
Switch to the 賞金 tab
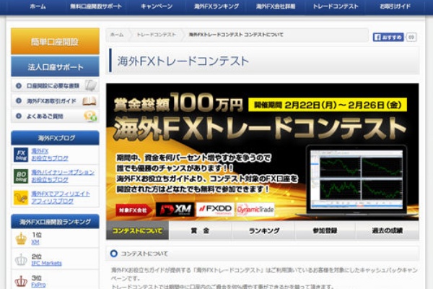[x=200, y=230]
